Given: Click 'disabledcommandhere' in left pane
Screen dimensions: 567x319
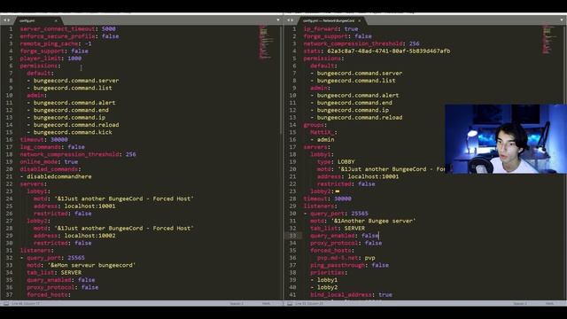Looking at the screenshot, I should pos(59,176).
